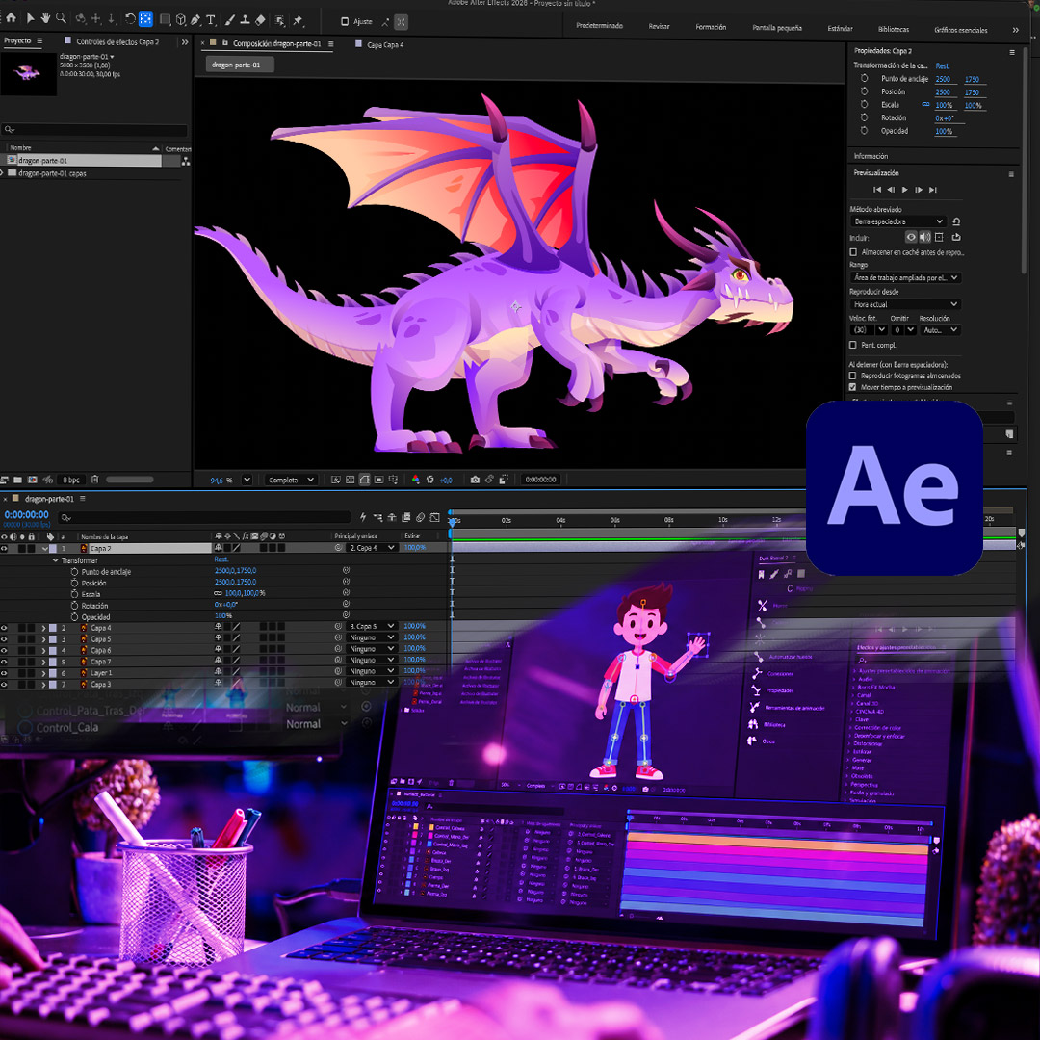Image resolution: width=1040 pixels, height=1040 pixels.
Task: Select the Proyecto panel tab
Action: 17,40
